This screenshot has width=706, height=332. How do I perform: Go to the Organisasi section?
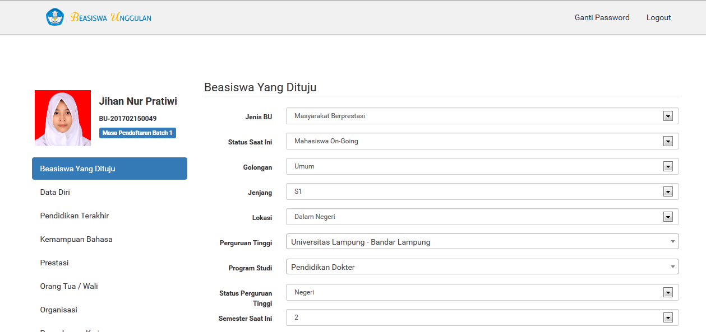(109, 310)
